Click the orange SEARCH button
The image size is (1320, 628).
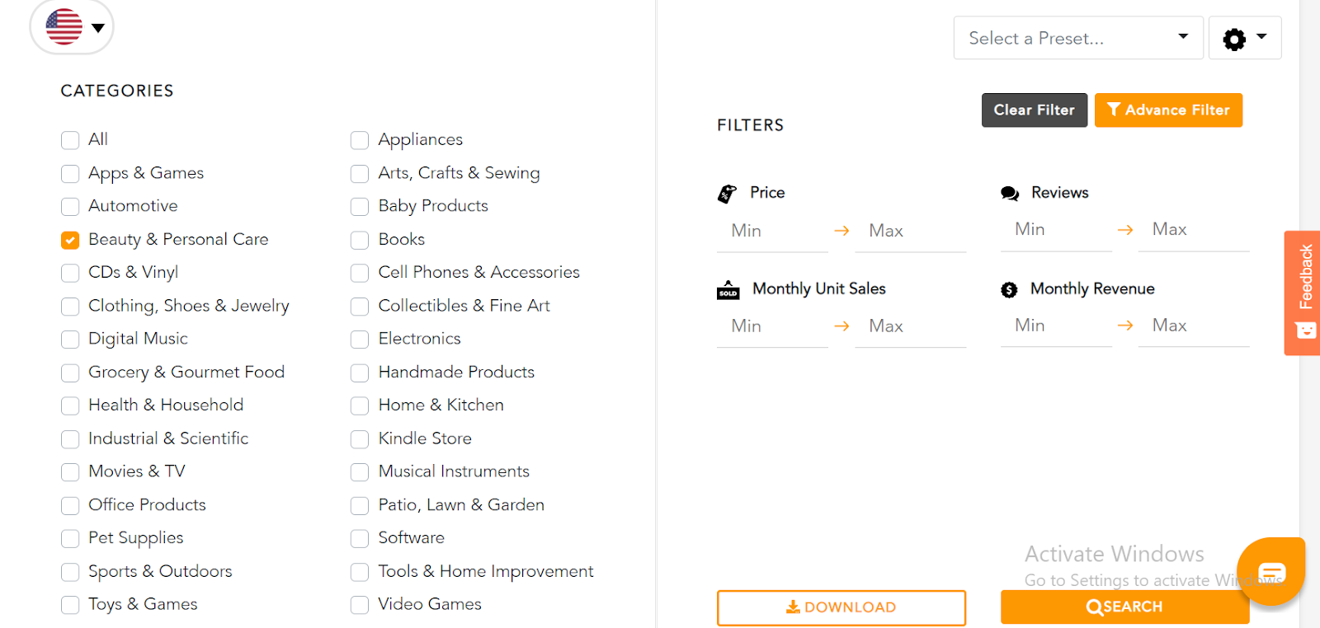coord(1124,607)
